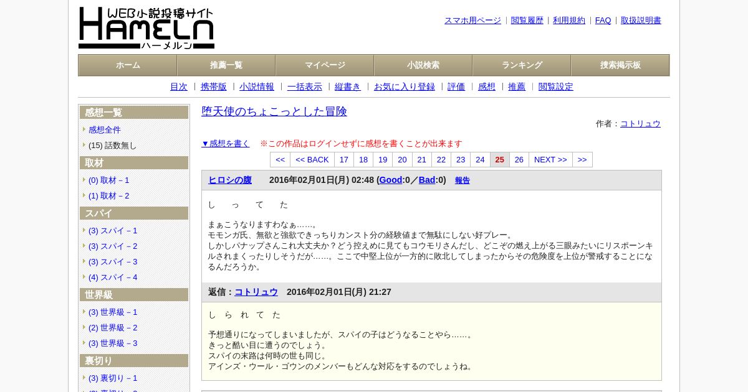Open 推薦一覧 in the navigation bar

pyautogui.click(x=226, y=65)
